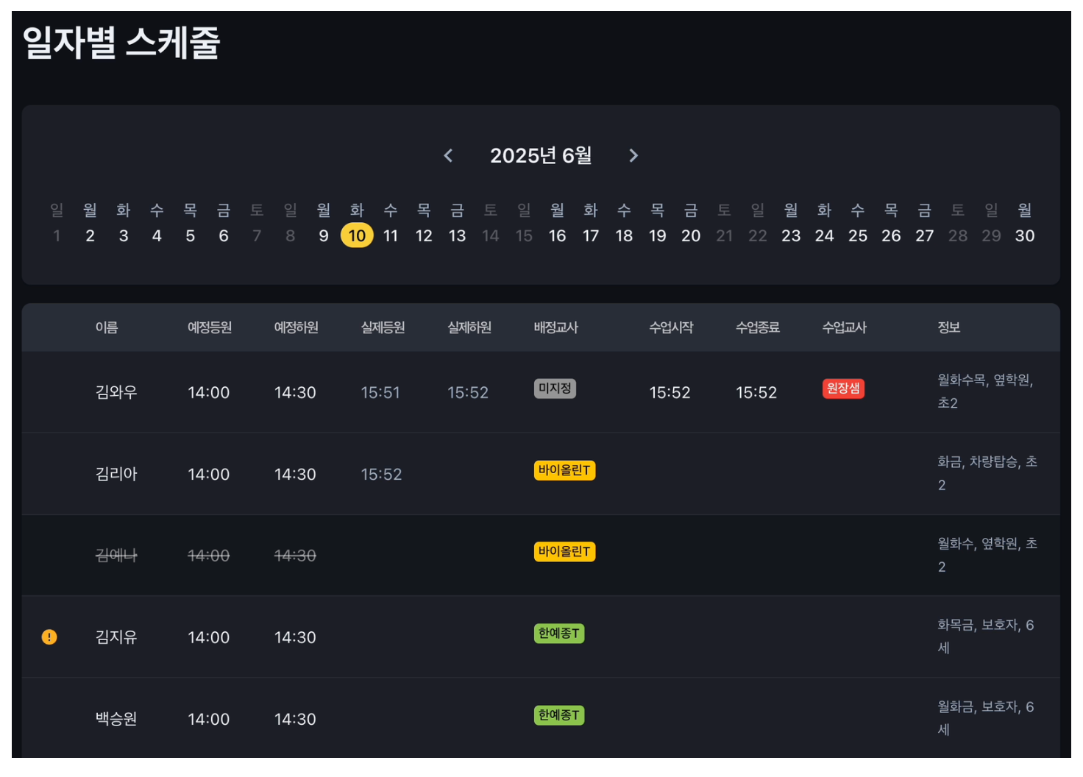The height and width of the screenshot is (777, 1083).
Task: Click the 예정하원 column header
Action: (297, 327)
